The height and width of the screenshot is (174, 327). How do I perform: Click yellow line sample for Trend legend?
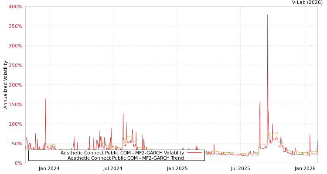point(194,158)
